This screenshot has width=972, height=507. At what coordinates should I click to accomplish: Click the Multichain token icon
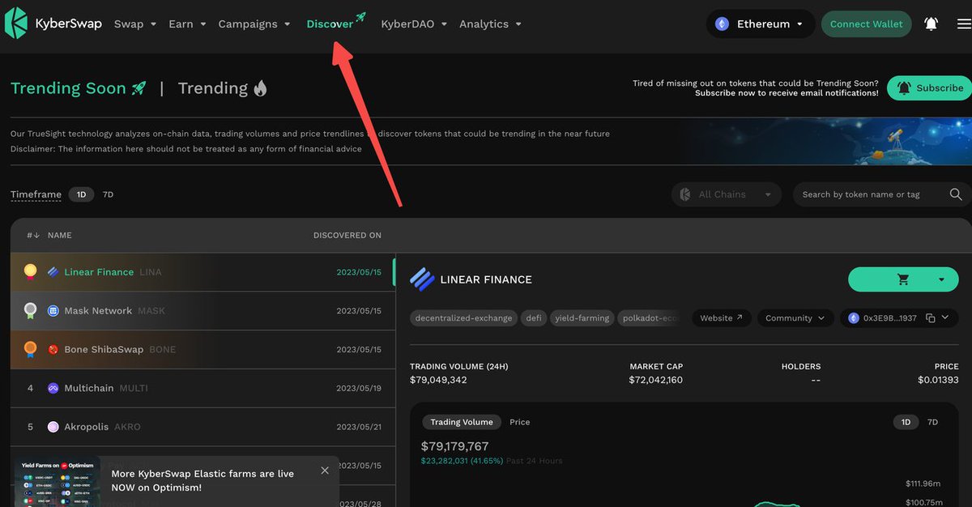point(53,388)
